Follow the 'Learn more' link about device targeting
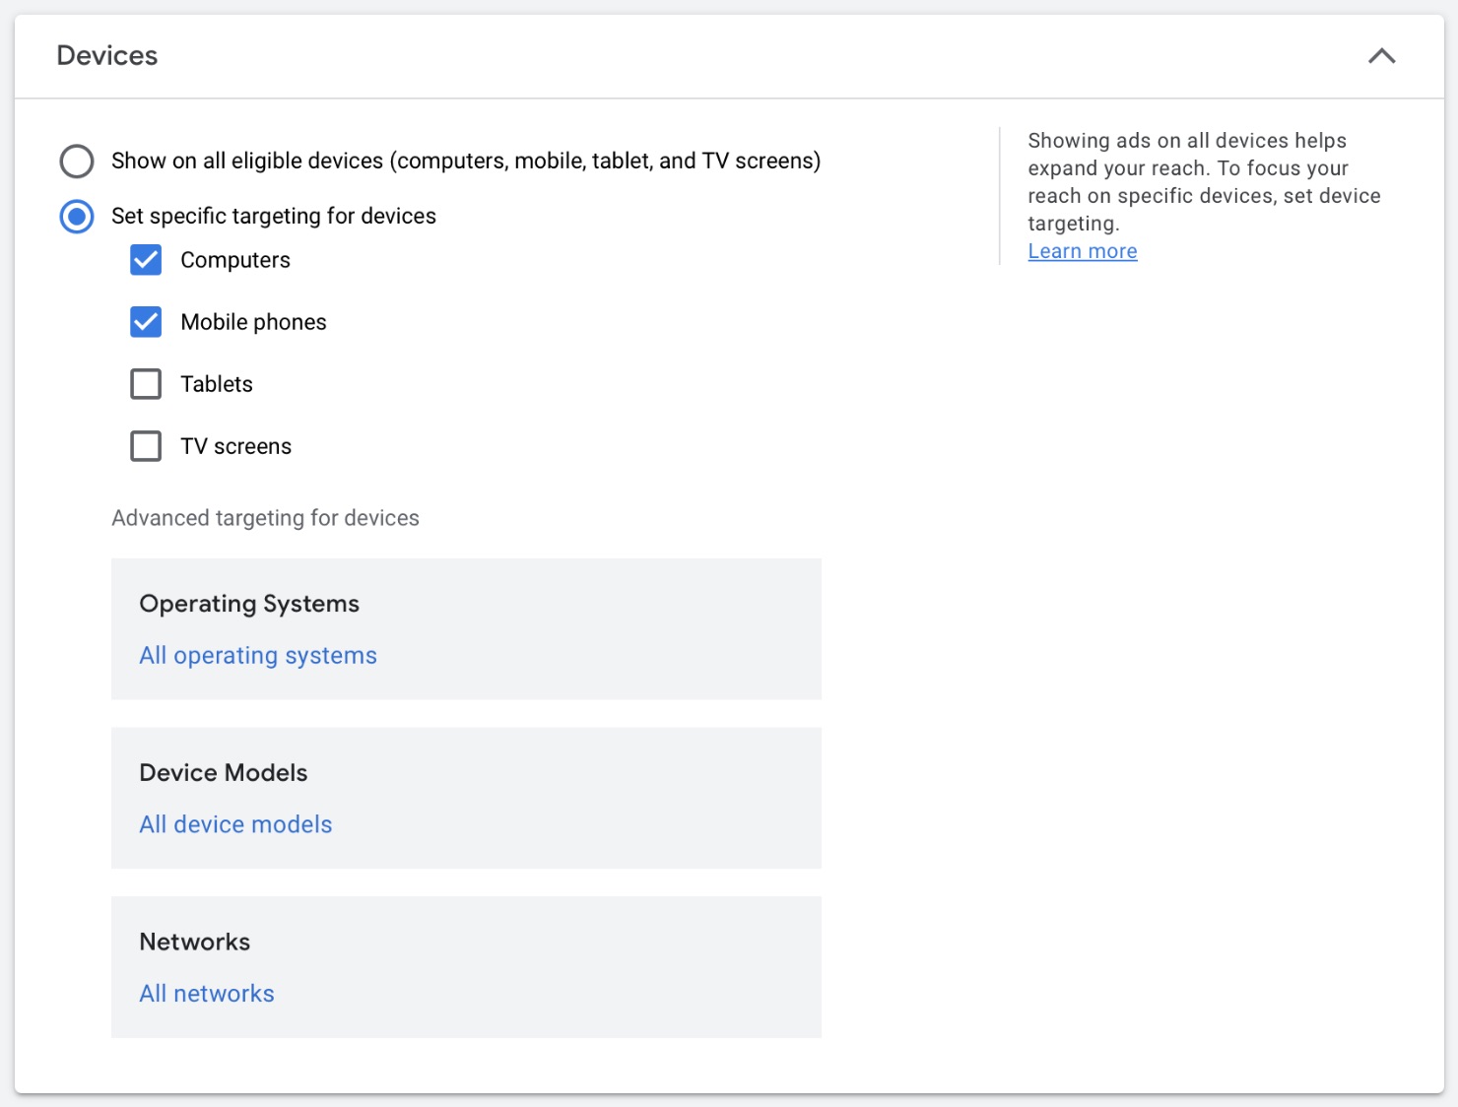The width and height of the screenshot is (1458, 1107). coord(1082,251)
